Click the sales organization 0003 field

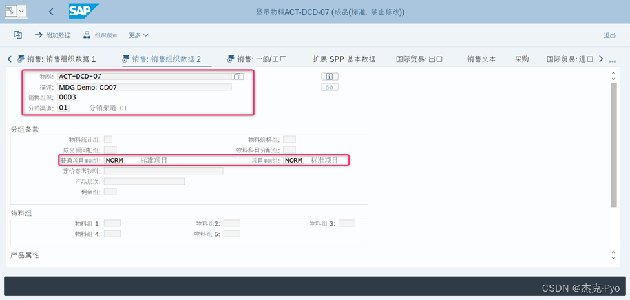tap(67, 97)
